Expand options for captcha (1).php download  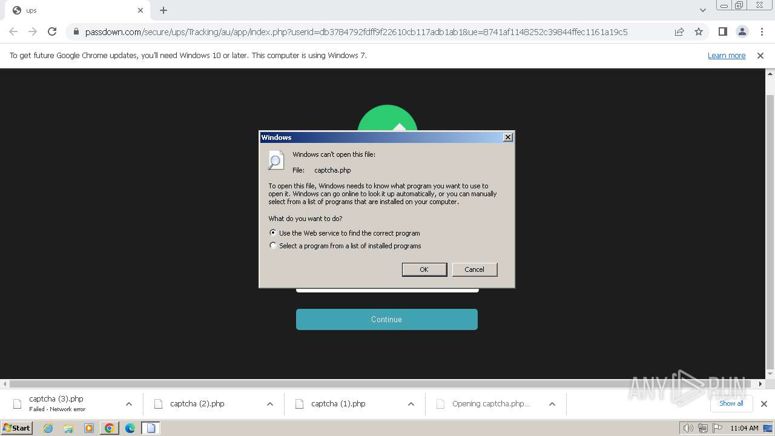click(x=411, y=404)
